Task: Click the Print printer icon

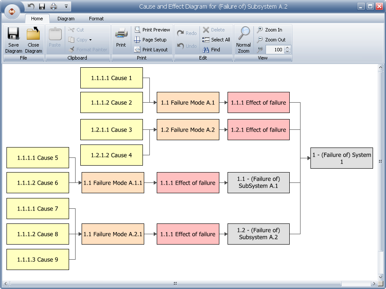Action: [121, 34]
